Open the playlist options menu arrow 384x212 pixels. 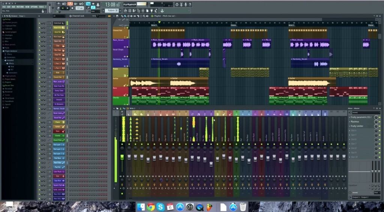pos(114,16)
